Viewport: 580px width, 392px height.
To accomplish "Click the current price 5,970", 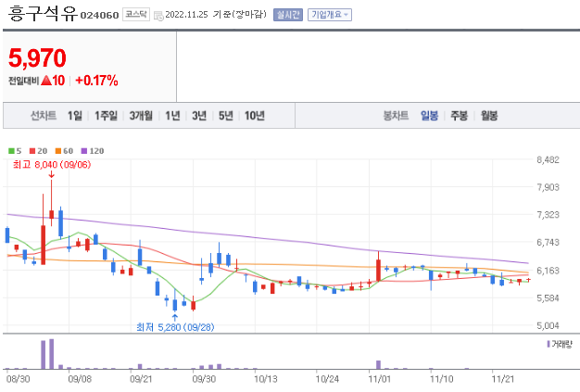I will 37,58.
